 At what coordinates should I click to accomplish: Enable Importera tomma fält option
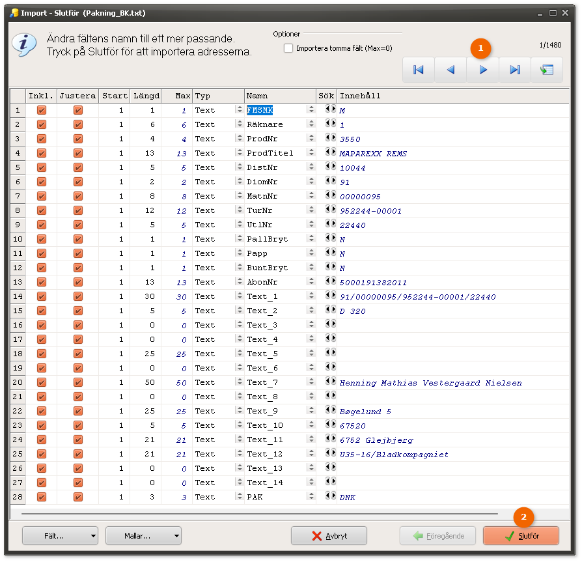point(288,48)
